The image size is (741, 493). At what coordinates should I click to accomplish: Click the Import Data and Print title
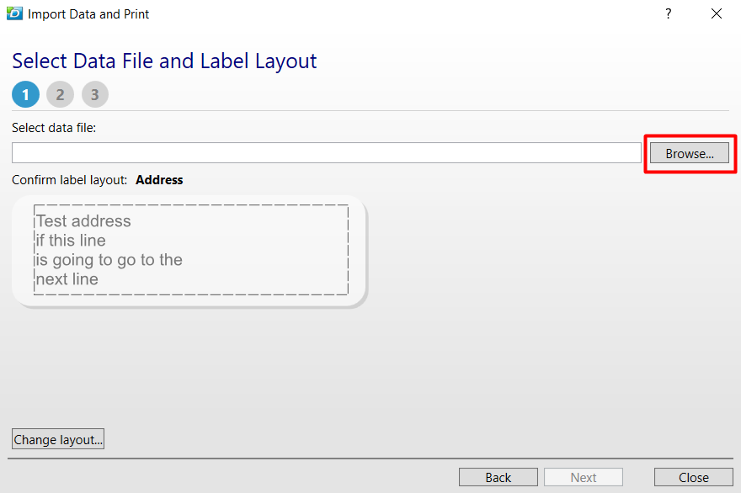[x=88, y=13]
